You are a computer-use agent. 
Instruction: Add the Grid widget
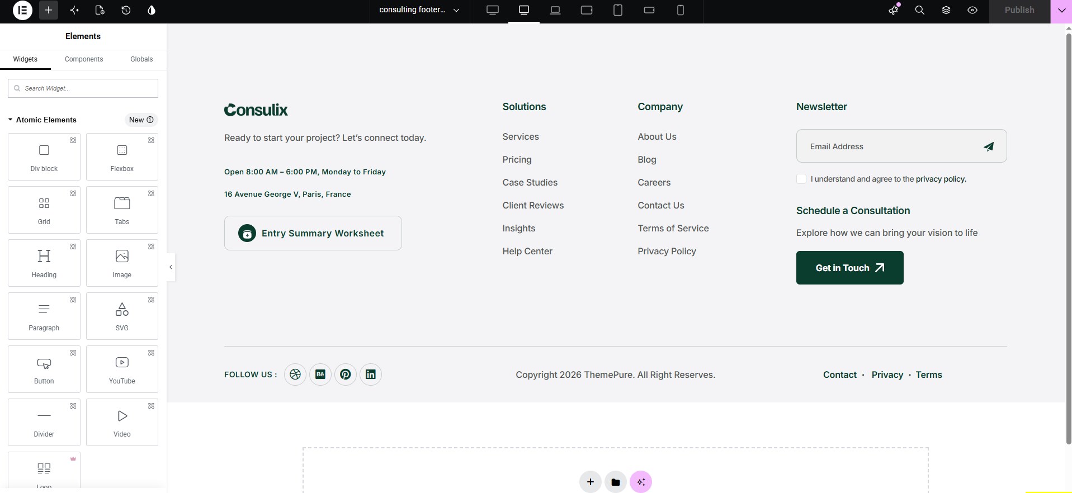[x=44, y=210]
